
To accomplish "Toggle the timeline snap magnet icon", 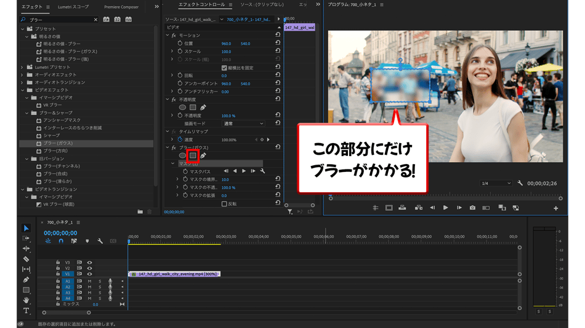I will [x=61, y=241].
